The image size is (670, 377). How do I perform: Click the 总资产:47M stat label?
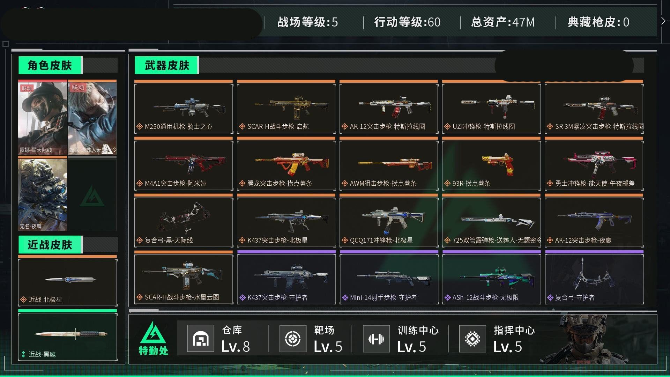click(503, 22)
